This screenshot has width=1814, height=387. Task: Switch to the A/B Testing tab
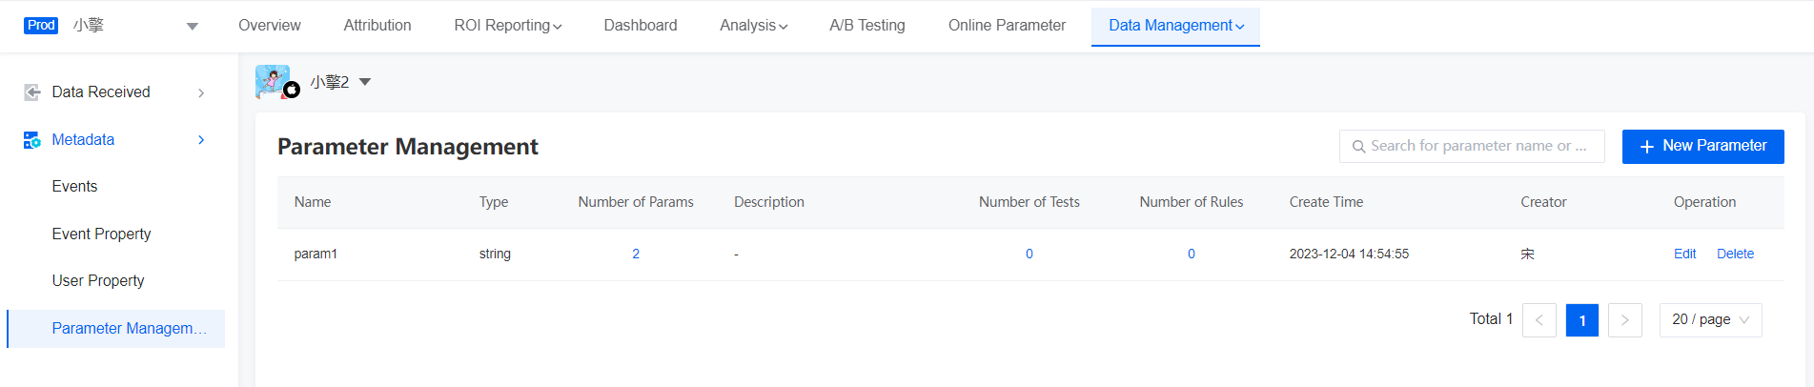click(867, 26)
